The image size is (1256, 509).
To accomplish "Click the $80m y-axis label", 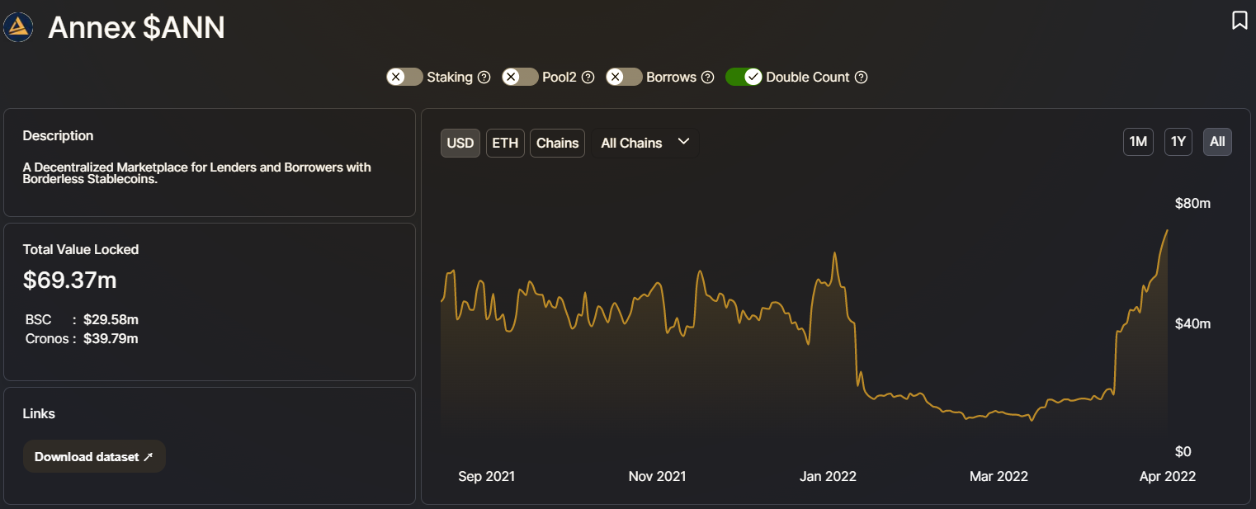I will [x=1192, y=203].
